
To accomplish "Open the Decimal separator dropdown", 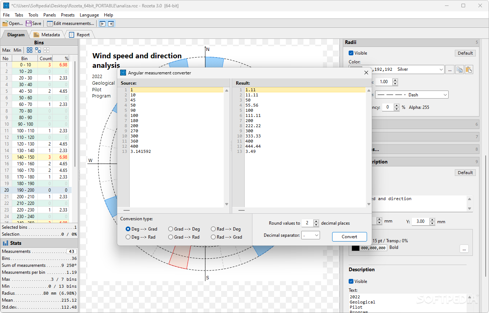I will pyautogui.click(x=311, y=235).
